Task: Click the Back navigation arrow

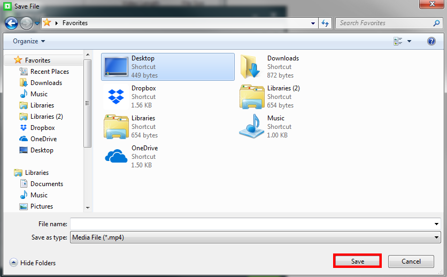Action: tap(11, 24)
